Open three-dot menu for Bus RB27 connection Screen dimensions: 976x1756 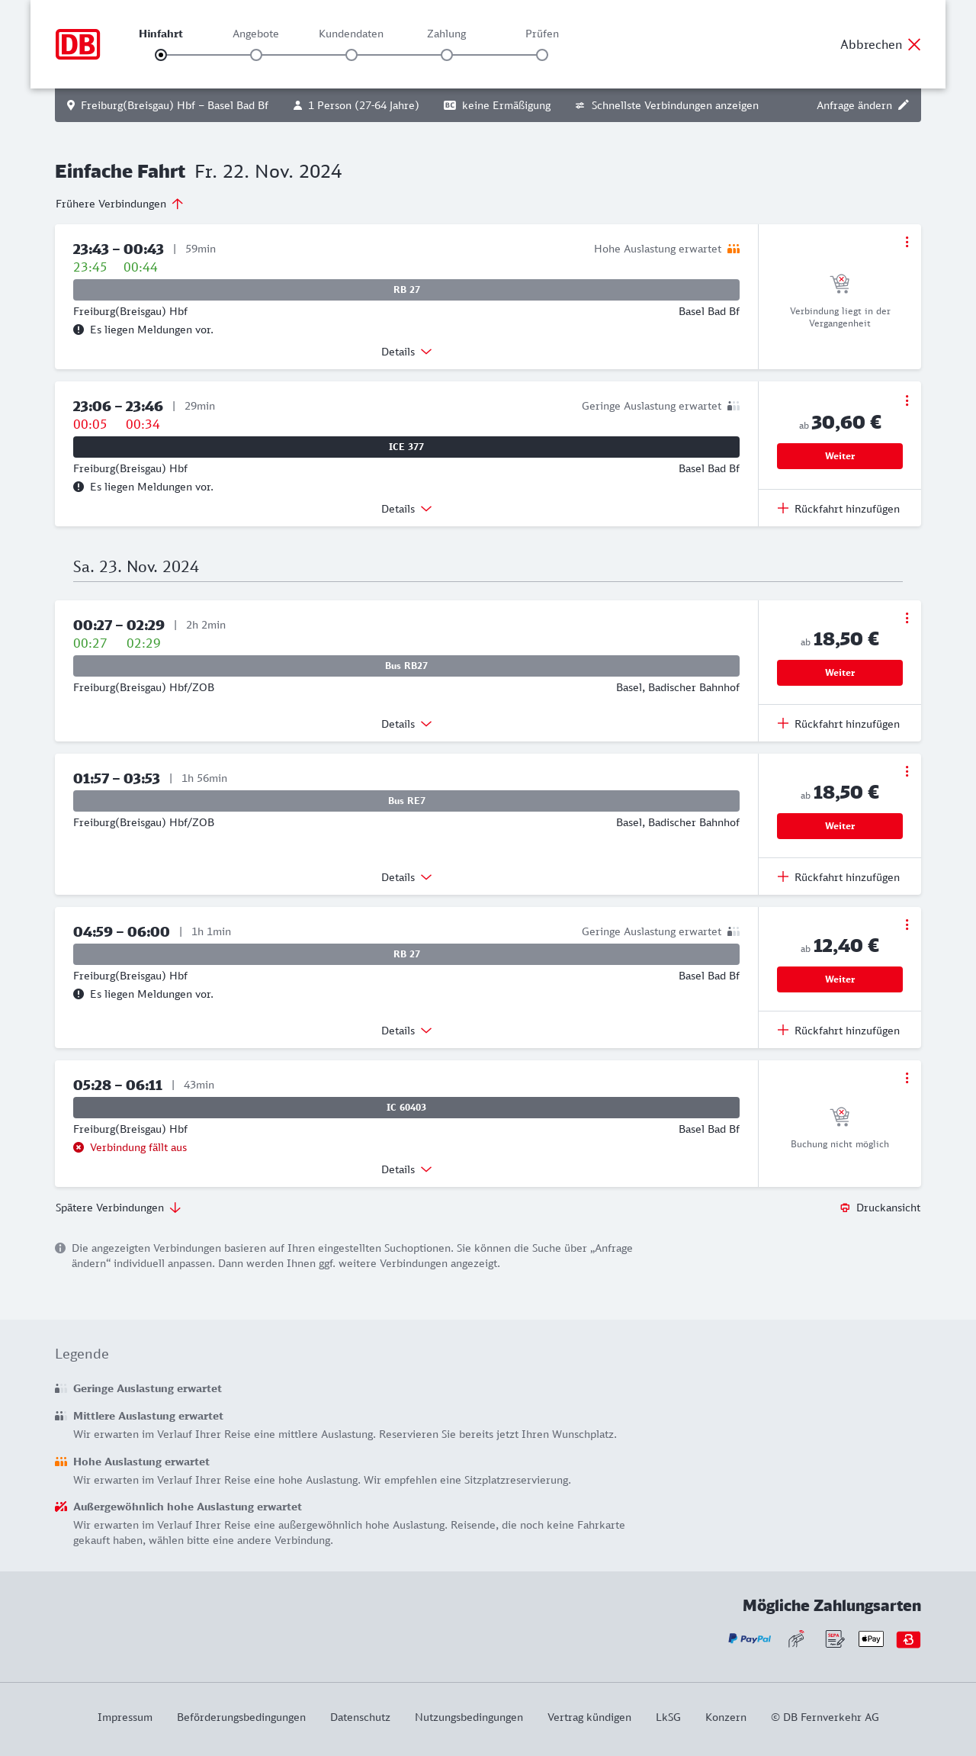pos(907,618)
